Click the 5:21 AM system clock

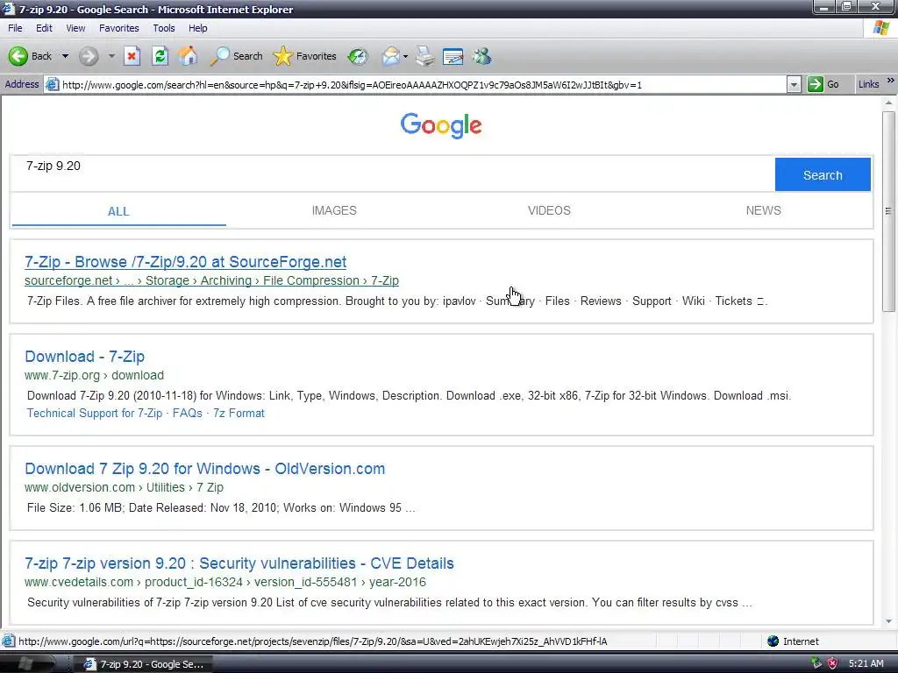point(866,664)
